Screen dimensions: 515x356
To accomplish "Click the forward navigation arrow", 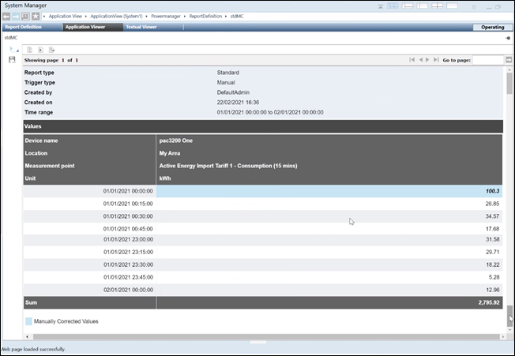I will coord(16,16).
